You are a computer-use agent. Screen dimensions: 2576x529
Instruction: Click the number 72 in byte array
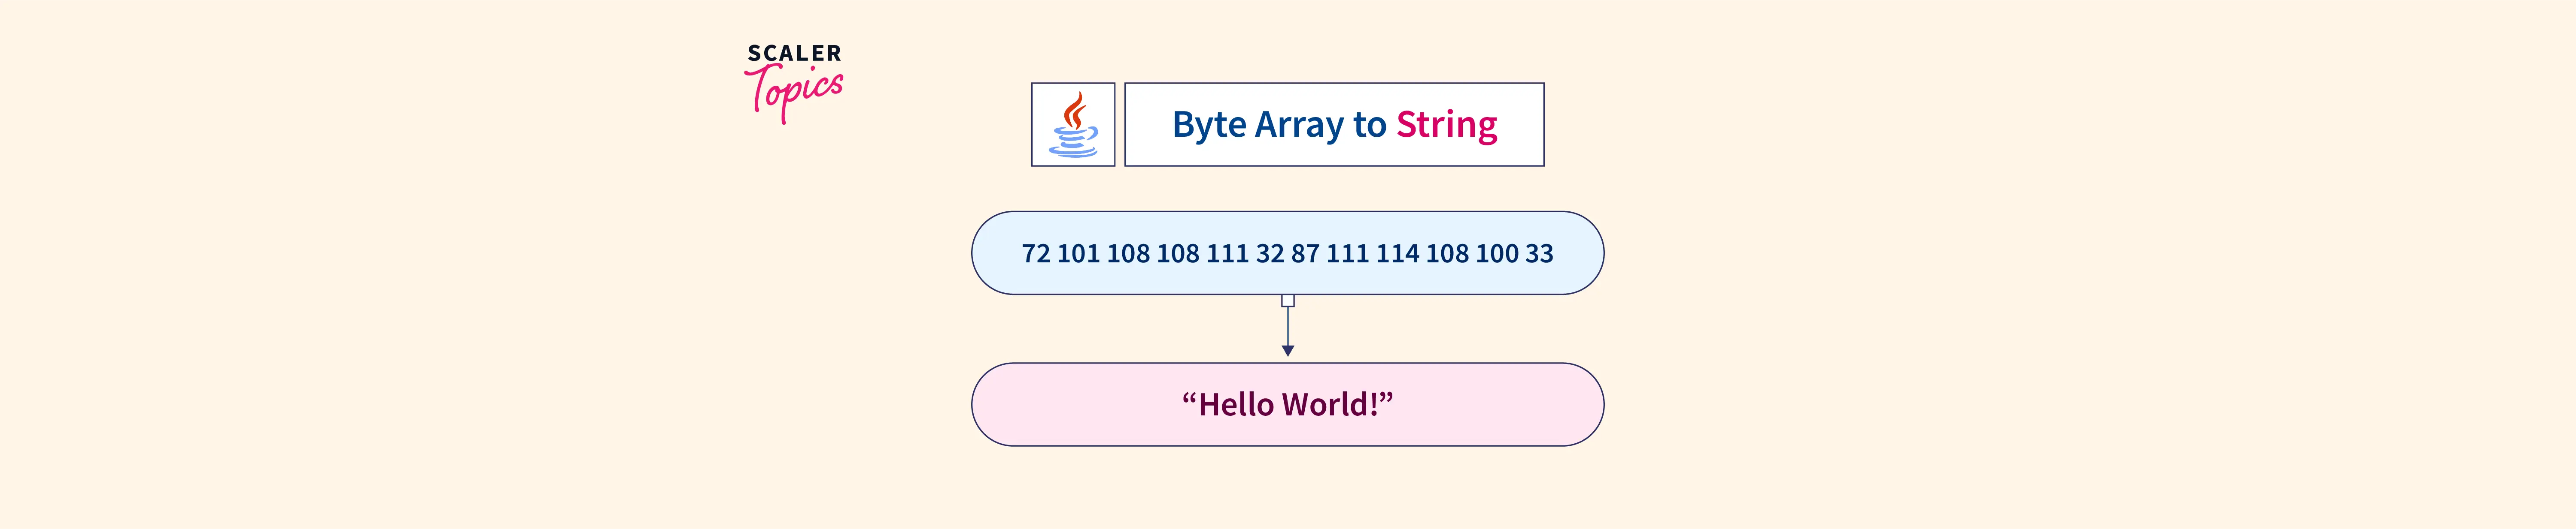(1036, 253)
